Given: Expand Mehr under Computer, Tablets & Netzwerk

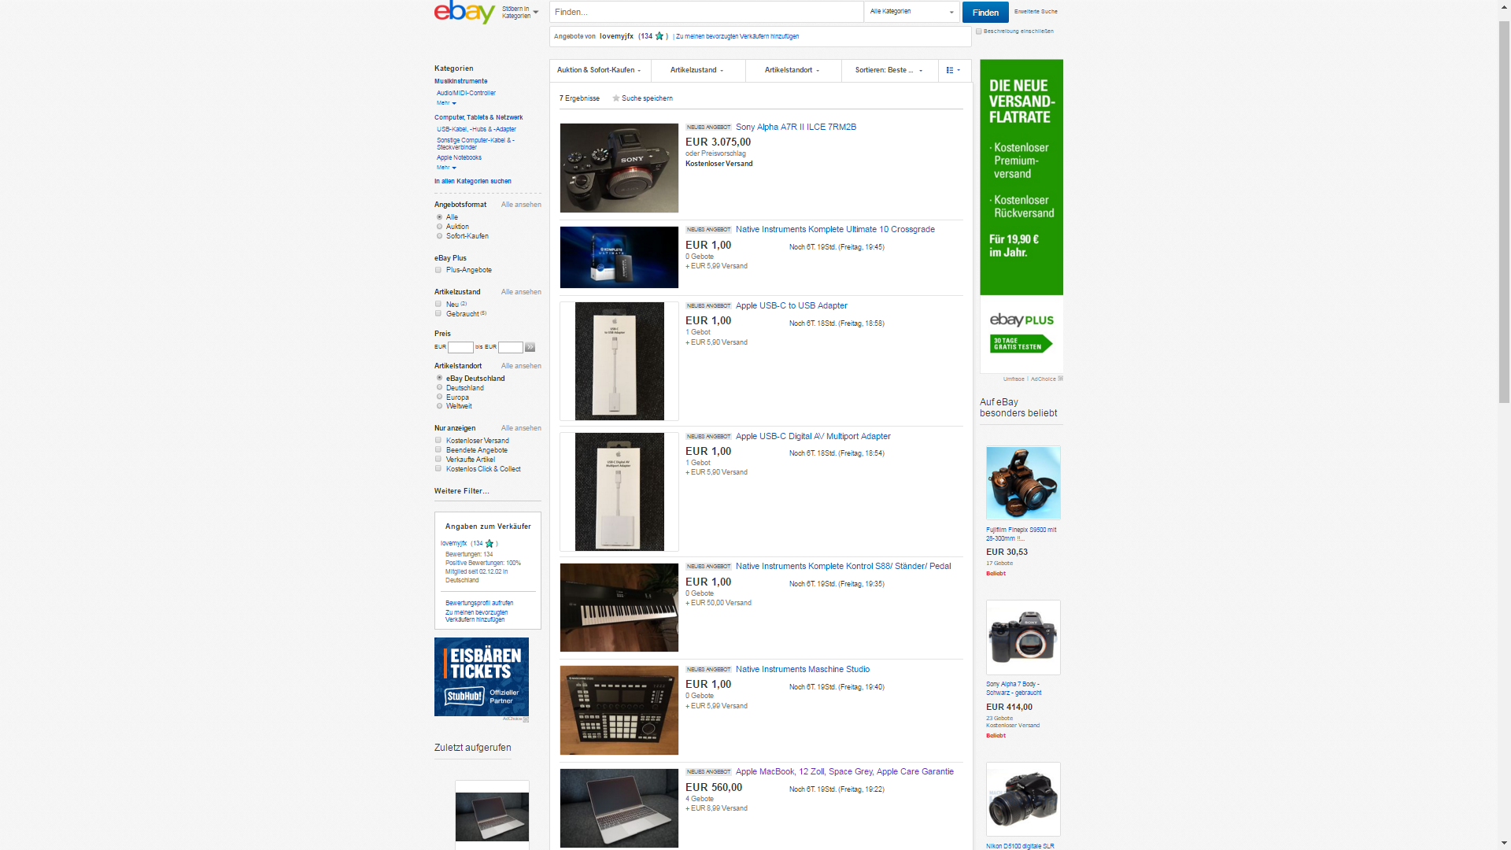Looking at the screenshot, I should point(446,168).
